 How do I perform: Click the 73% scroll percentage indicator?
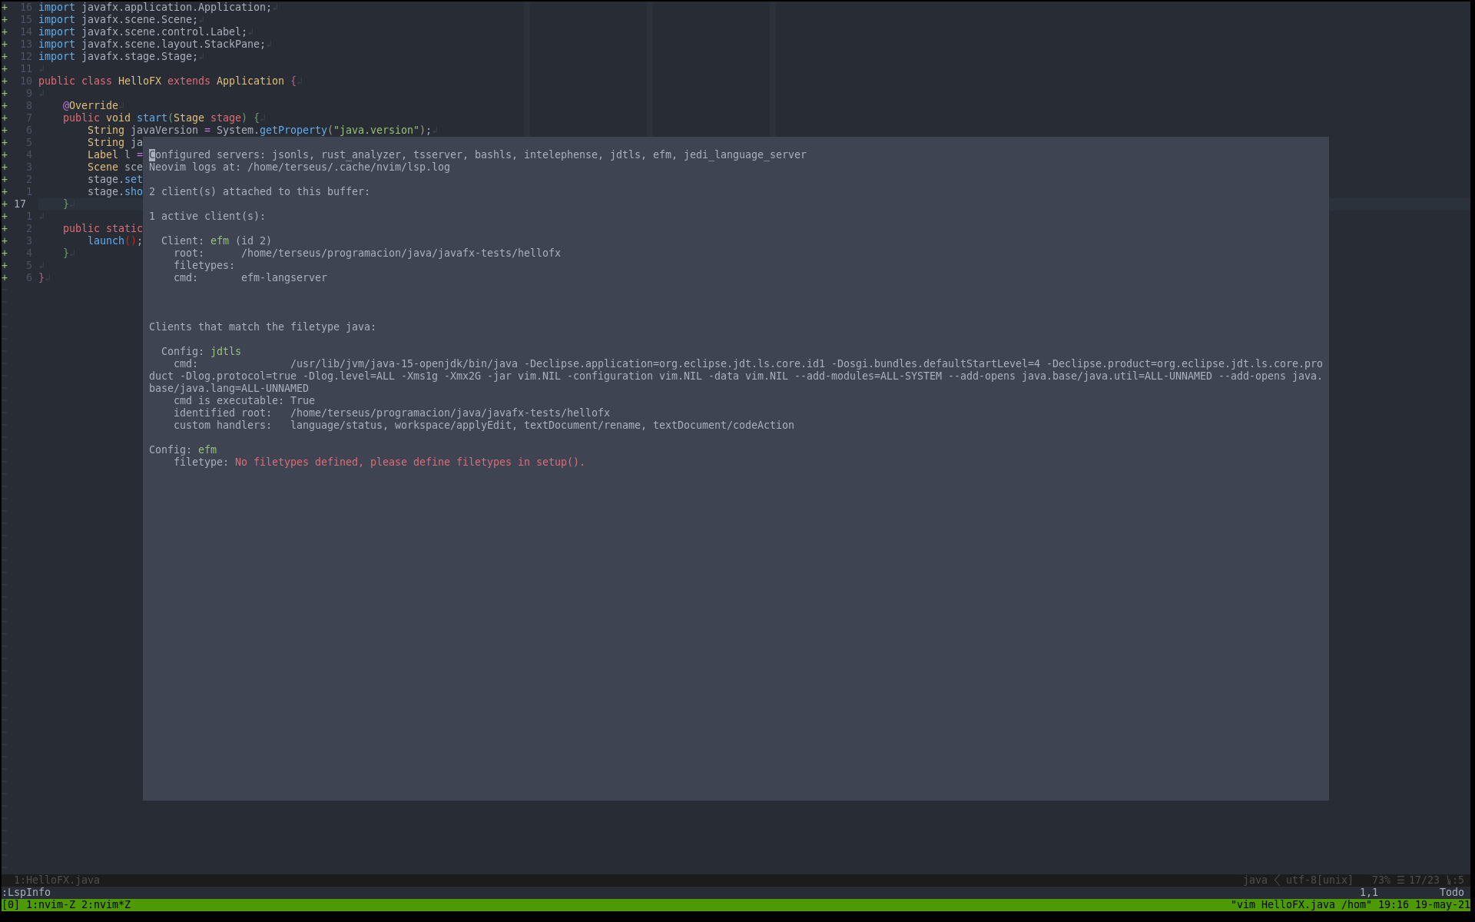coord(1381,880)
